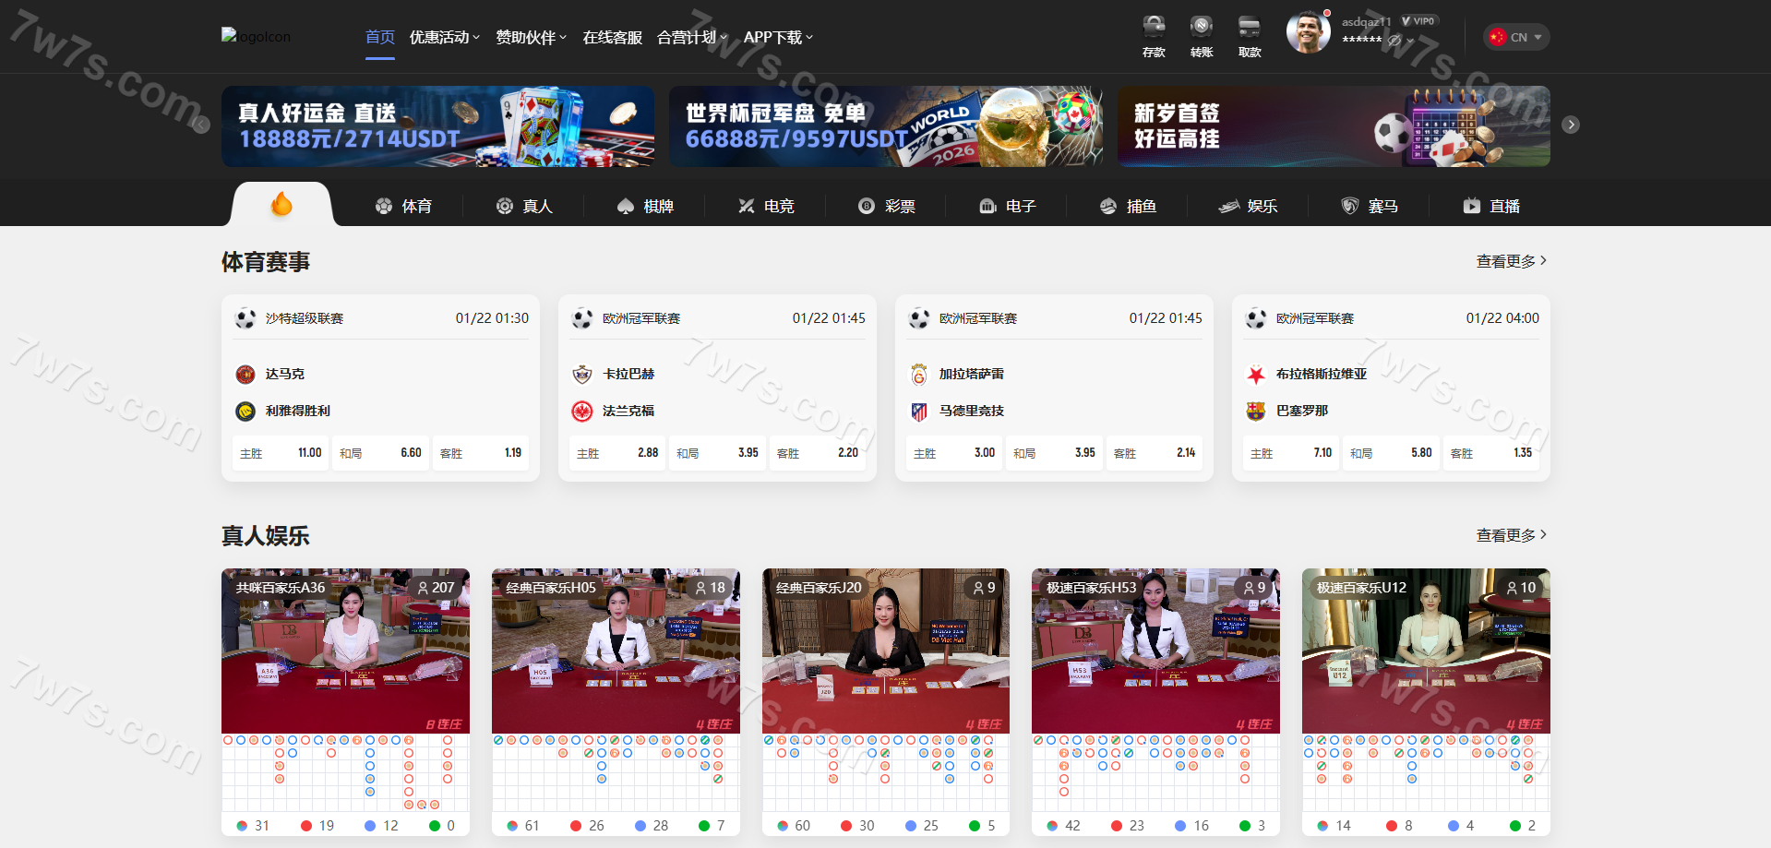The image size is (1771, 848).
Task: Go to 在线客服 online support
Action: 612,37
